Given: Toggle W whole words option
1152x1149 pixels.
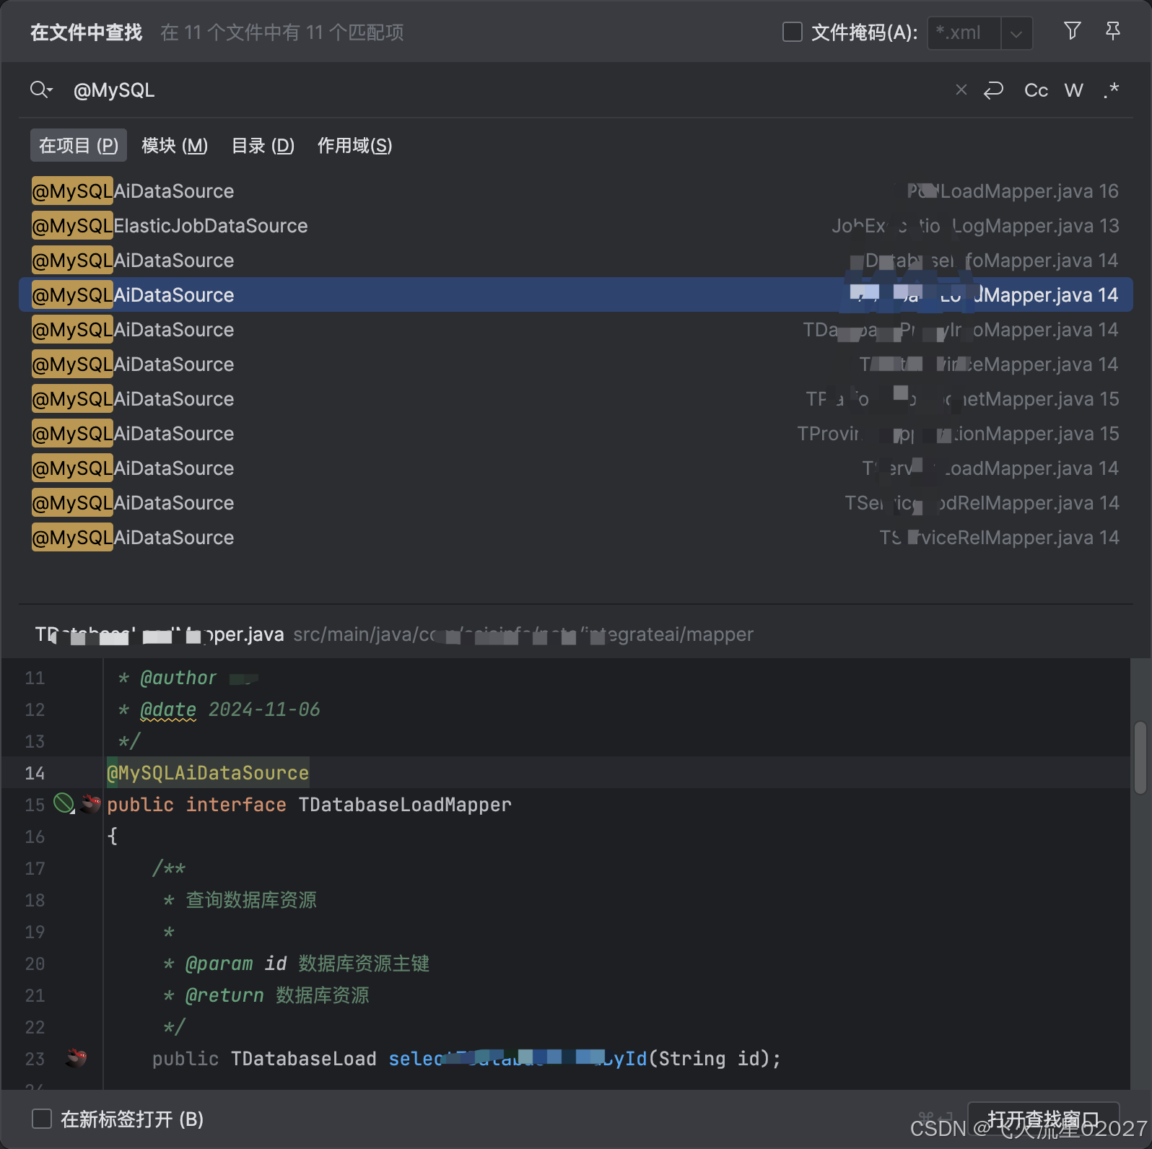Looking at the screenshot, I should (1073, 89).
